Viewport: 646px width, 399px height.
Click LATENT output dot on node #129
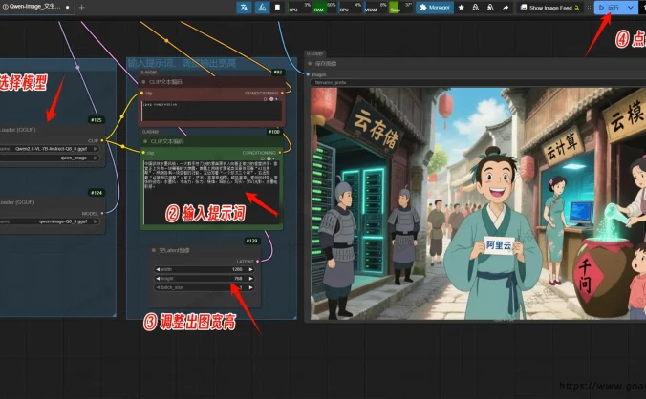click(x=257, y=262)
